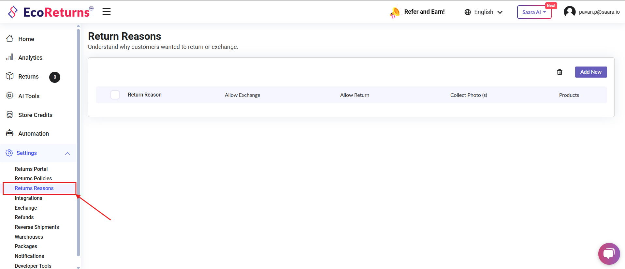Toggle the select-all Return Reason checkbox
The height and width of the screenshot is (269, 625).
pos(115,95)
